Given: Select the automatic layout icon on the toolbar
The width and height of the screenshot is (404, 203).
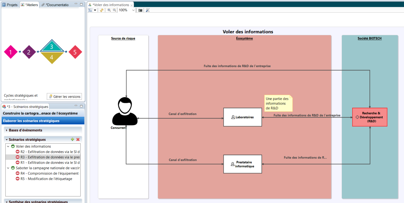Looking at the screenshot, I should pyautogui.click(x=91, y=10).
